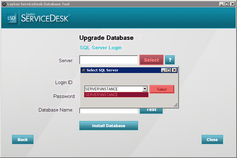Maximize the Select SQL Server dialog
Image resolution: width=237 pixels, height=158 pixels.
tap(169, 70)
